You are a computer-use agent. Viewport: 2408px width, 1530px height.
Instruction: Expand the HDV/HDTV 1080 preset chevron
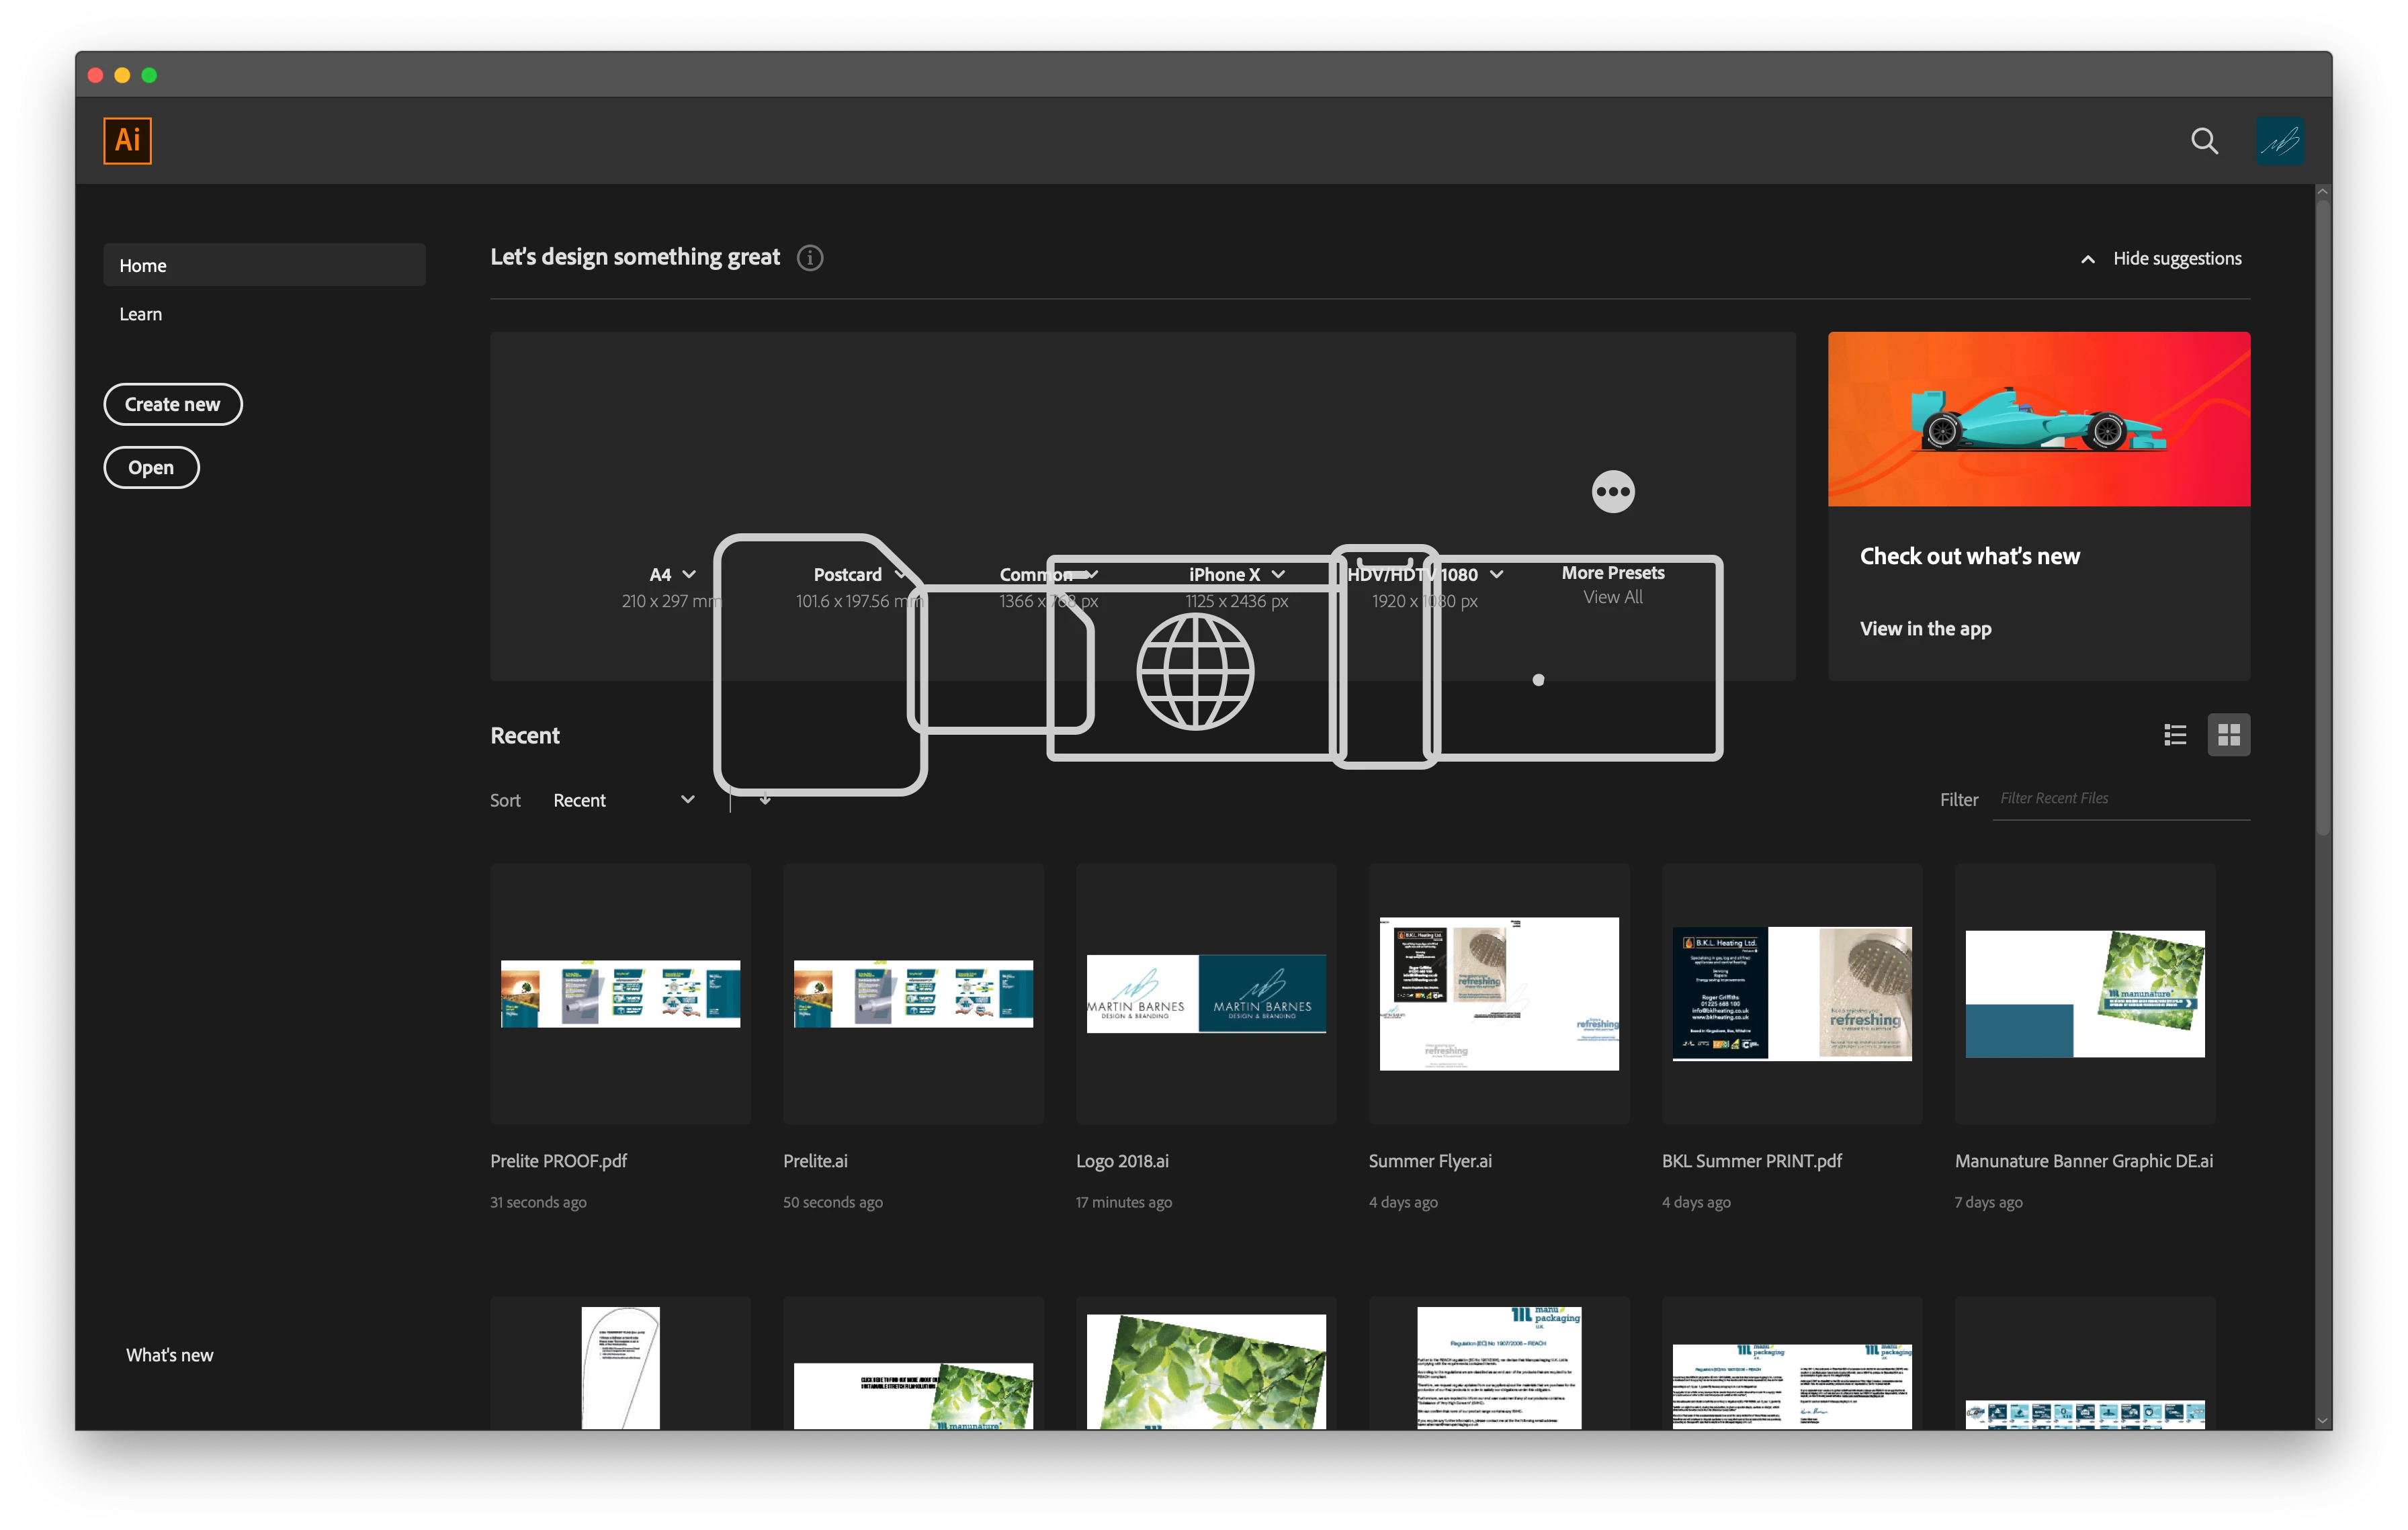pyautogui.click(x=1496, y=575)
